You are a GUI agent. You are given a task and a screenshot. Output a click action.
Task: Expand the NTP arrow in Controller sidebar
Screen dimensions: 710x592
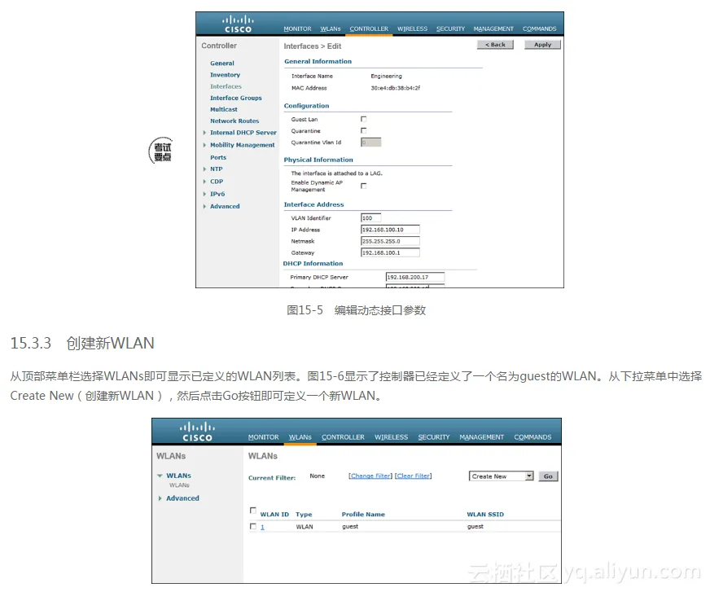pyautogui.click(x=204, y=169)
